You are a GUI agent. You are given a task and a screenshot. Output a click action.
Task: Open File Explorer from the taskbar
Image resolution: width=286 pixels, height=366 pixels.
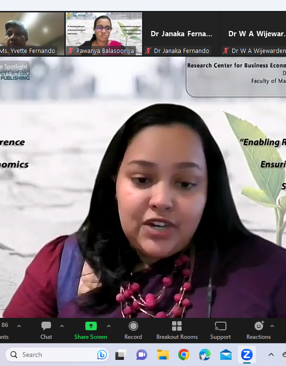pyautogui.click(x=163, y=355)
